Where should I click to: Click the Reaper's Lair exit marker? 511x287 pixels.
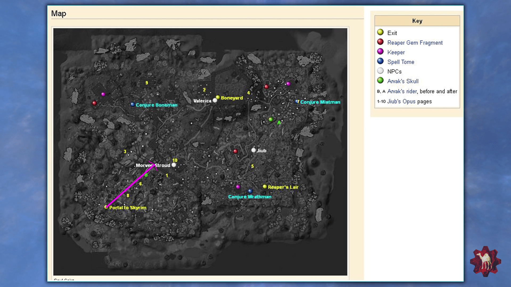coord(265,187)
